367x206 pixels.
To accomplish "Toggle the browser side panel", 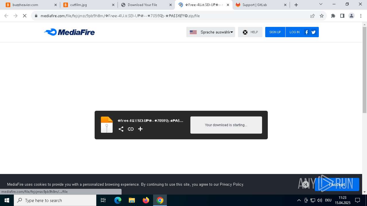I will point(342,16).
